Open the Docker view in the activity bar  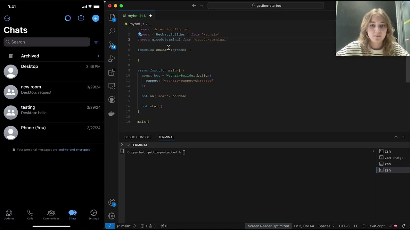(112, 114)
